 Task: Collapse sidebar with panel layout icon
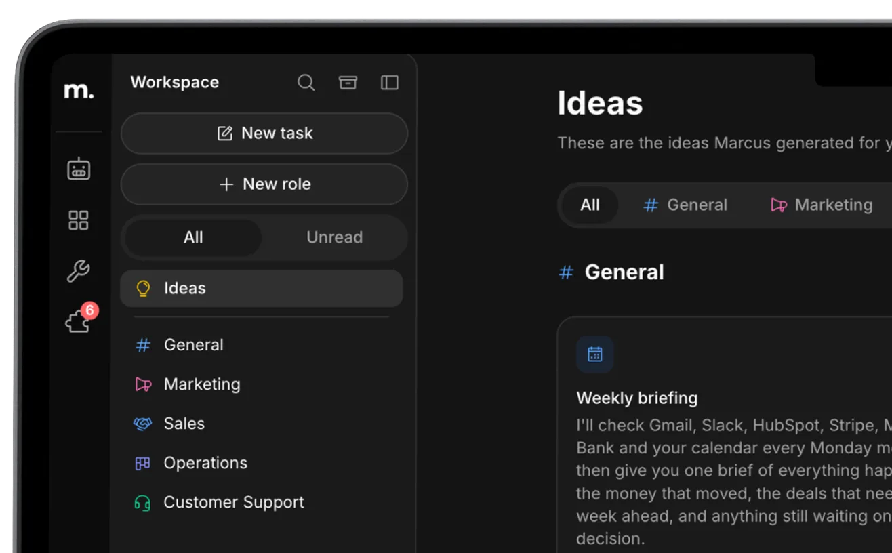(x=390, y=82)
